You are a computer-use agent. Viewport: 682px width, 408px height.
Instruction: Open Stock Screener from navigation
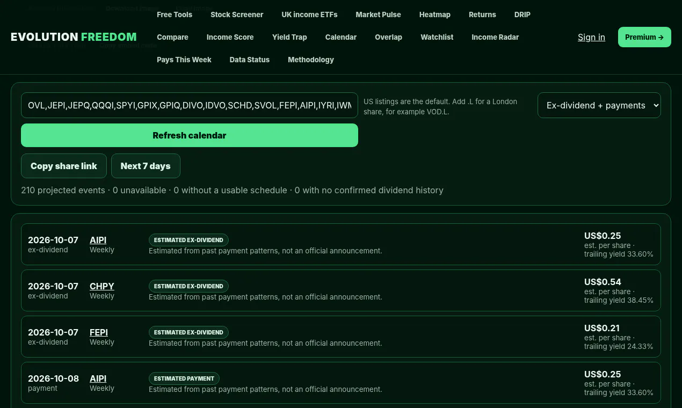pos(237,14)
